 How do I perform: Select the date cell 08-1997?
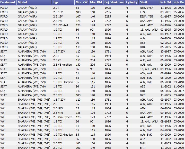[x=165, y=34]
